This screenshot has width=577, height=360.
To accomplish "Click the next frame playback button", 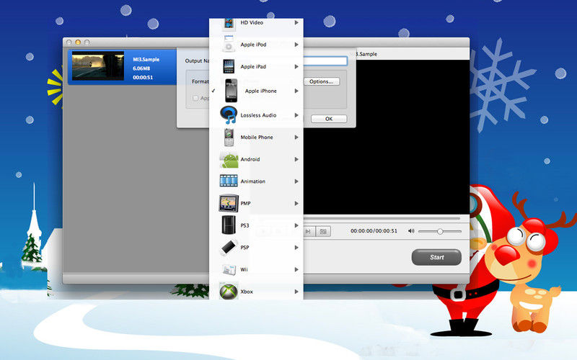I will (309, 231).
